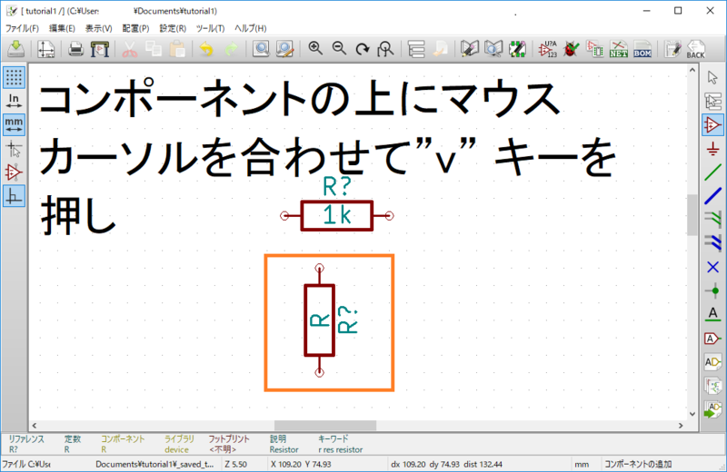Select the blue place bus tool

pyautogui.click(x=712, y=196)
